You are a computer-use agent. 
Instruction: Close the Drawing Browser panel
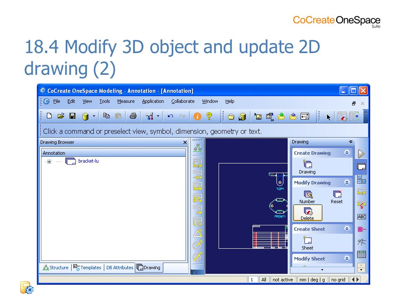coord(185,142)
